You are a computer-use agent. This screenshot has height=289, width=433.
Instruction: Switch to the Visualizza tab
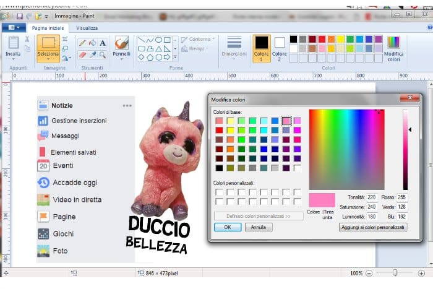click(87, 28)
